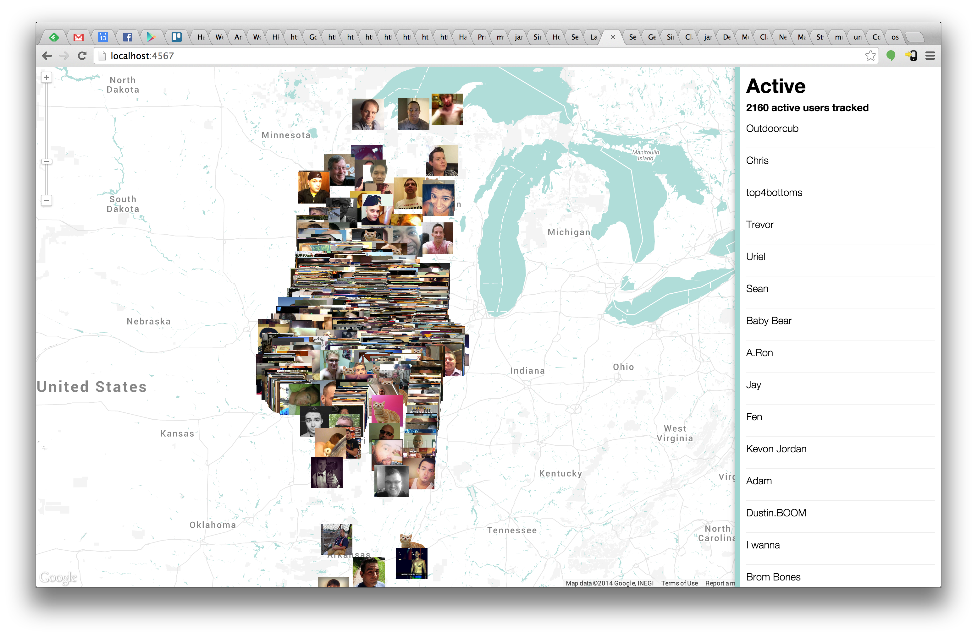Select user Dustin.BOOM in the list
Image resolution: width=977 pixels, height=637 pixels.
[776, 513]
